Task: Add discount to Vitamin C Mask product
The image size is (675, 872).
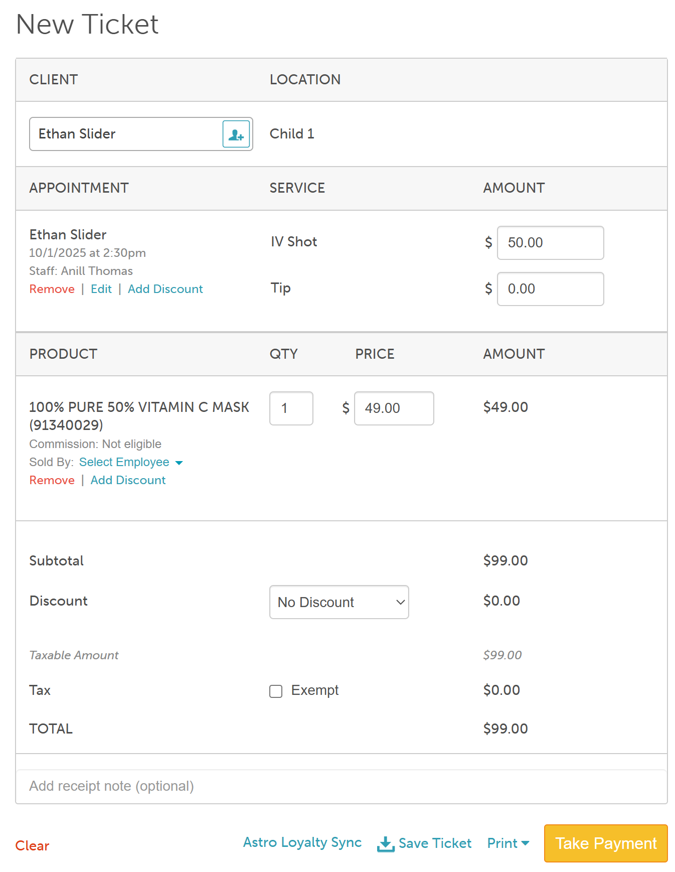Action: click(x=128, y=480)
